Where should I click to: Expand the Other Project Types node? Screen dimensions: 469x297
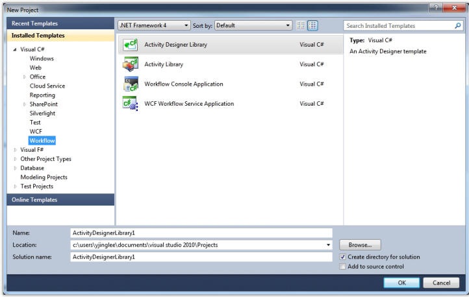click(x=15, y=159)
